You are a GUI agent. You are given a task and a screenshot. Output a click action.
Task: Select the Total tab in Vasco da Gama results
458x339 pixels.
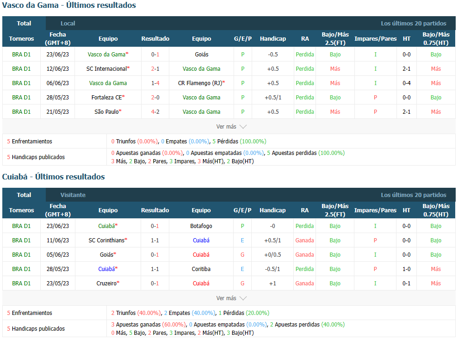pyautogui.click(x=24, y=24)
